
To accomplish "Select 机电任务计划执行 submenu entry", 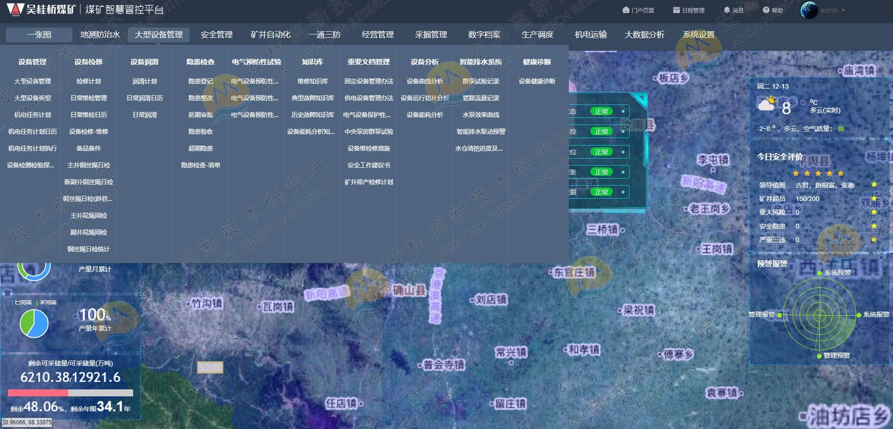I will (x=33, y=148).
